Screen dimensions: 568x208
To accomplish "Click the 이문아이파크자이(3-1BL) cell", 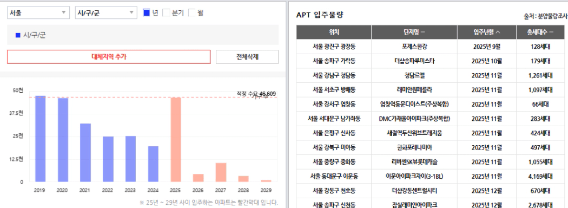I will [414, 176].
